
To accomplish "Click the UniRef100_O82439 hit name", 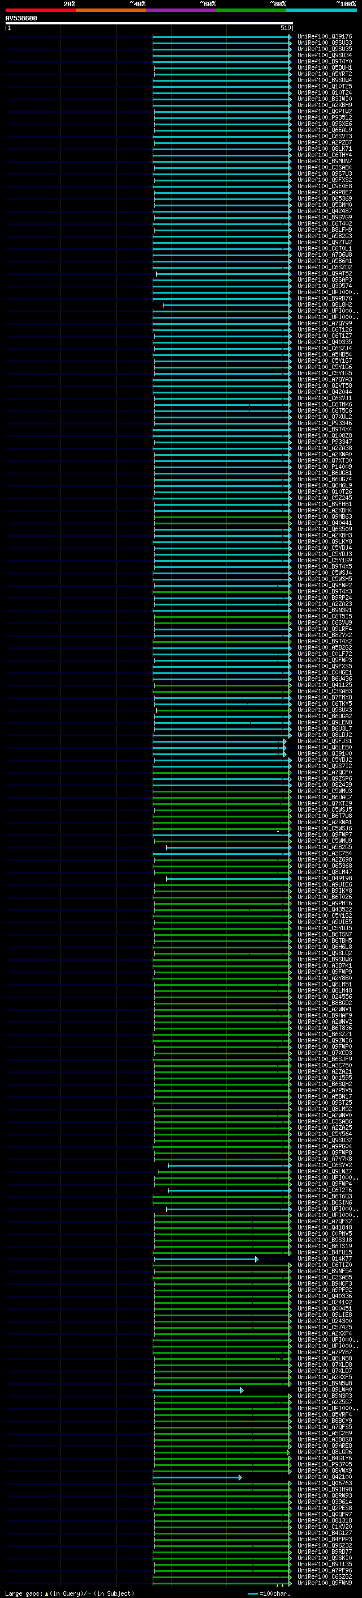I will (x=325, y=785).
